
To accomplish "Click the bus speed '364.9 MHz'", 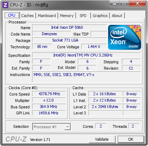I will 49,107.
